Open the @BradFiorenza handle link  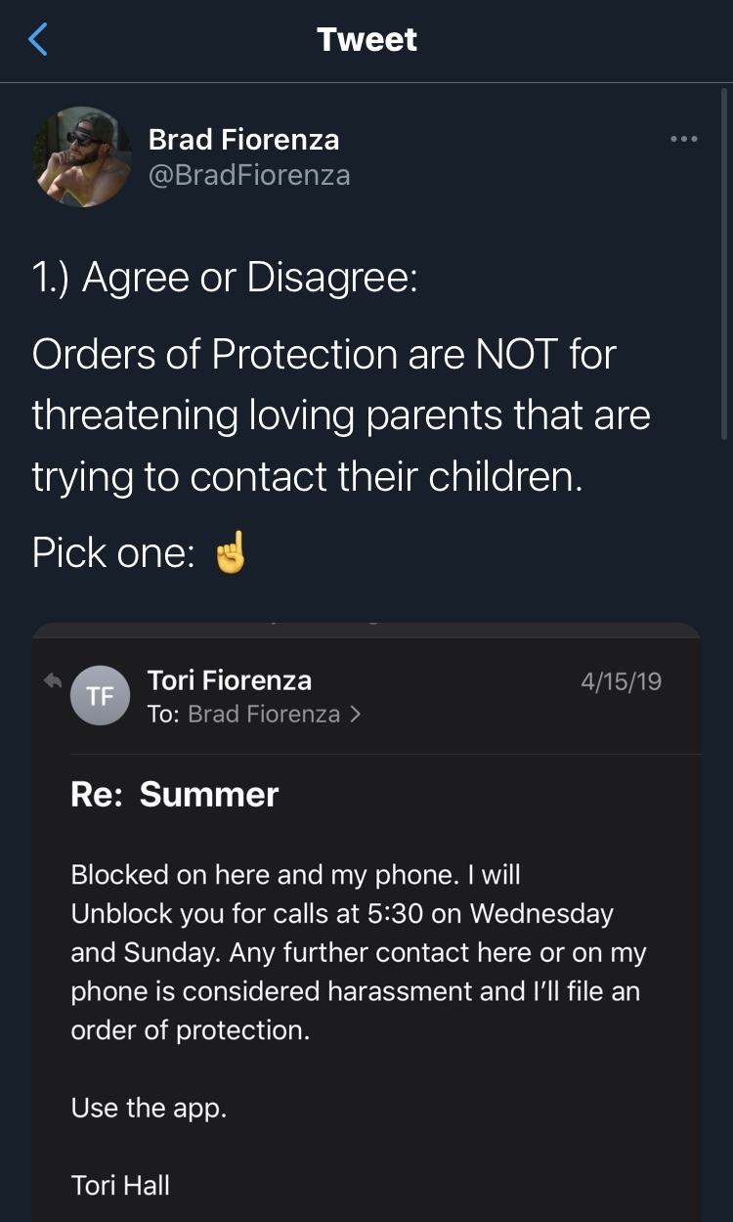tap(249, 175)
